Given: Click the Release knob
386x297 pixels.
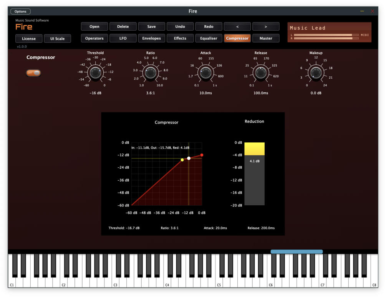Looking at the screenshot, I should 261,73.
